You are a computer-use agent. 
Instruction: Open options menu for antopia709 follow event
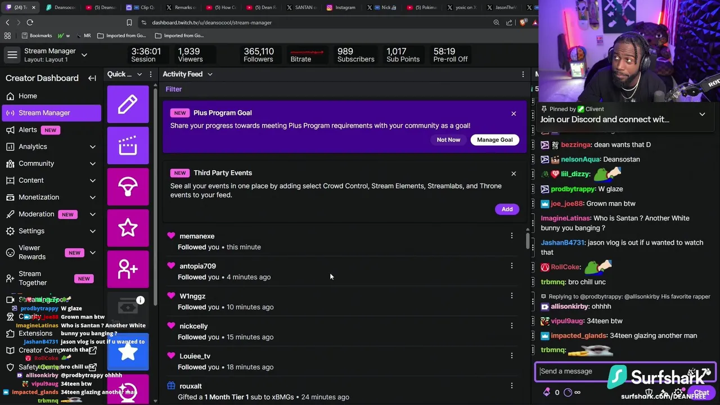point(512,265)
